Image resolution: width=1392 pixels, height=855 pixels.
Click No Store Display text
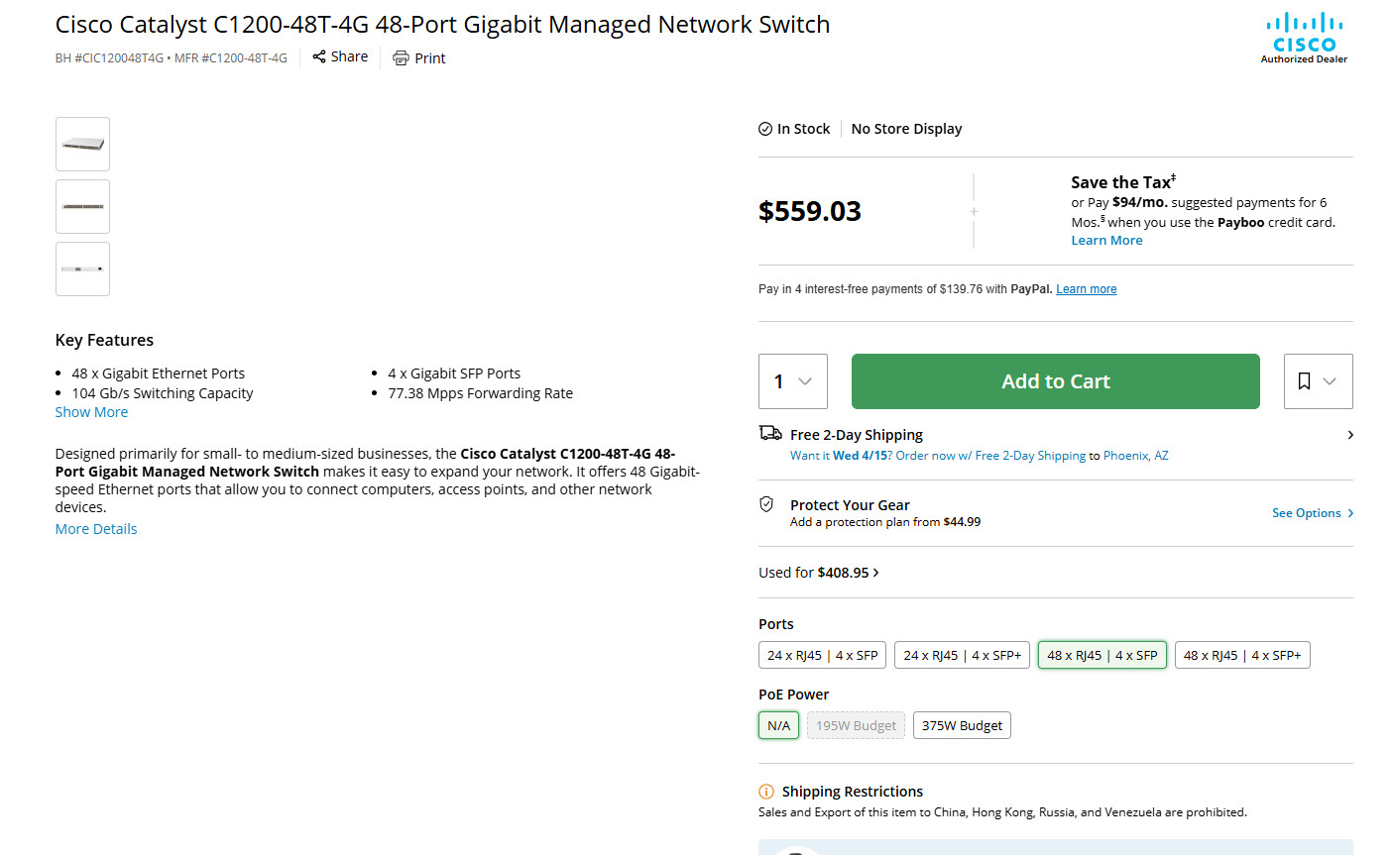coord(906,129)
